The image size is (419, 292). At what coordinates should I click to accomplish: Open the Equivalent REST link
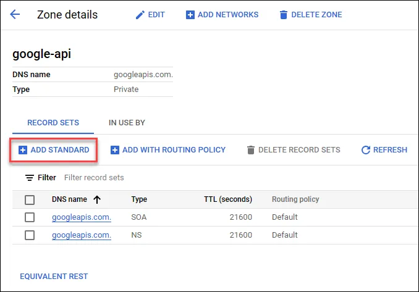(54, 276)
